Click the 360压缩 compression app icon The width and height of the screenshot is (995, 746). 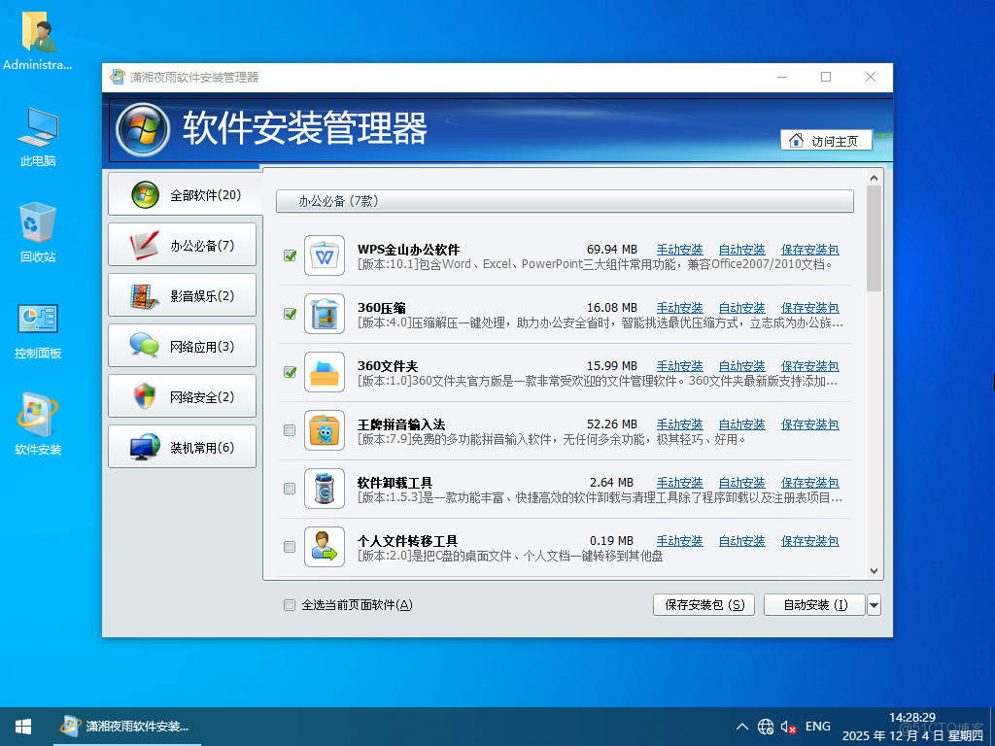pos(324,312)
